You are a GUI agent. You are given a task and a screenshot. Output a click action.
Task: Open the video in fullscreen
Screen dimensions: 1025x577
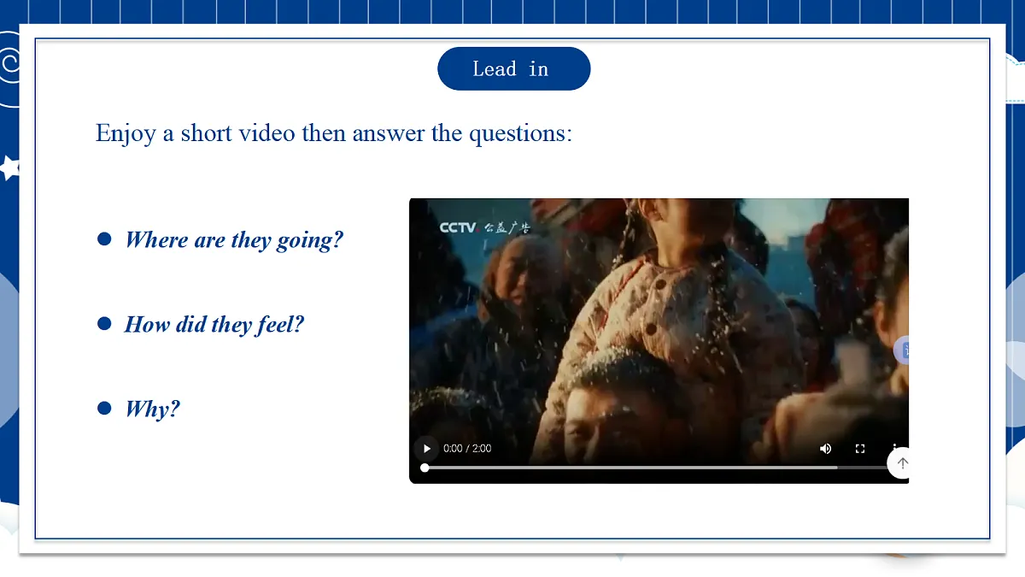[860, 449]
